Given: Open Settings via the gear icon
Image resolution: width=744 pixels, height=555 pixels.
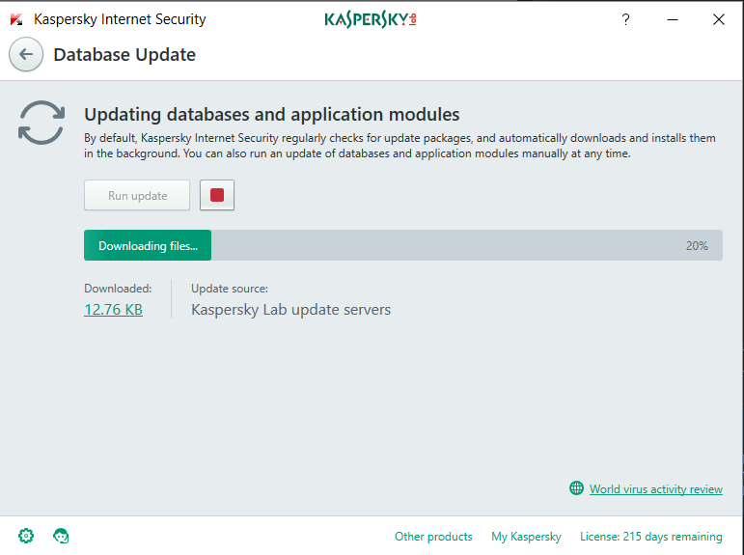Looking at the screenshot, I should tap(26, 536).
